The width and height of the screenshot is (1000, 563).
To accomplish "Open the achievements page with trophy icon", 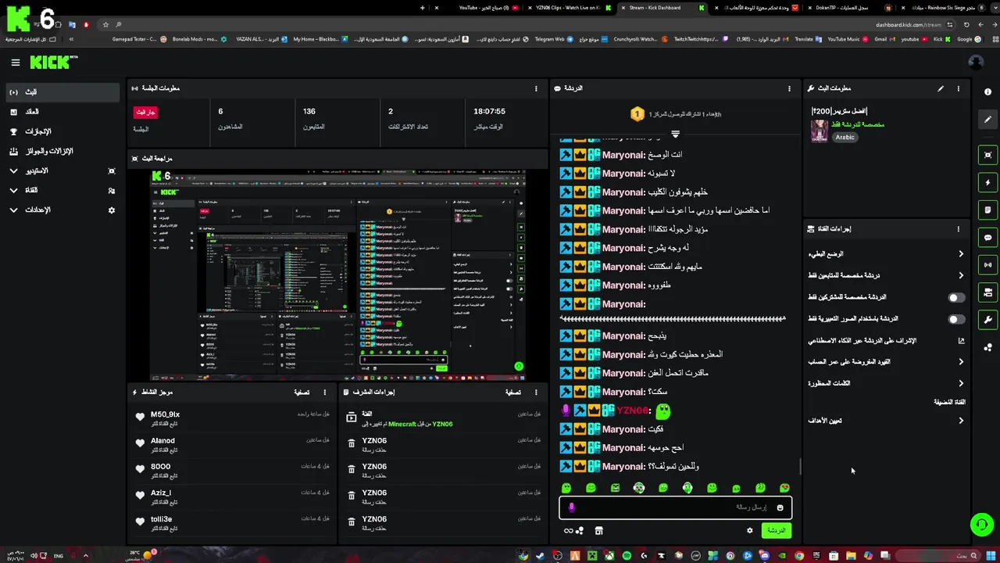I will 62,131.
